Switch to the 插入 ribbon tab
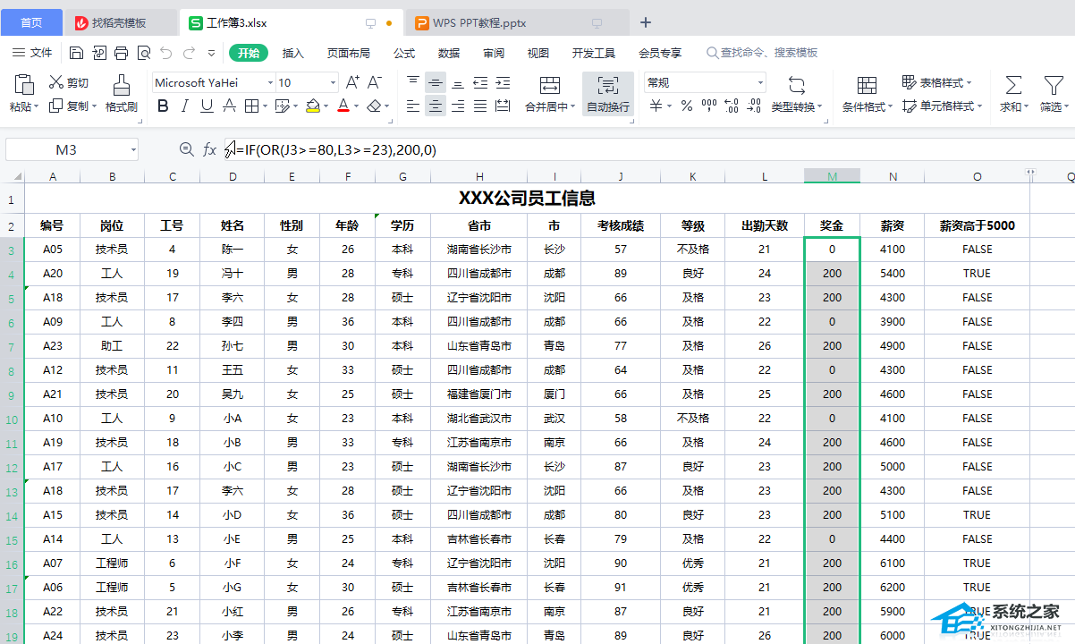The width and height of the screenshot is (1075, 644). pyautogui.click(x=293, y=53)
